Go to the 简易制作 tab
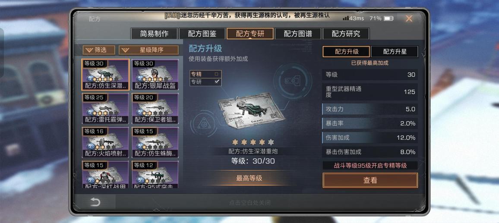Image resolution: width=499 pixels, height=223 pixels. pos(154,34)
